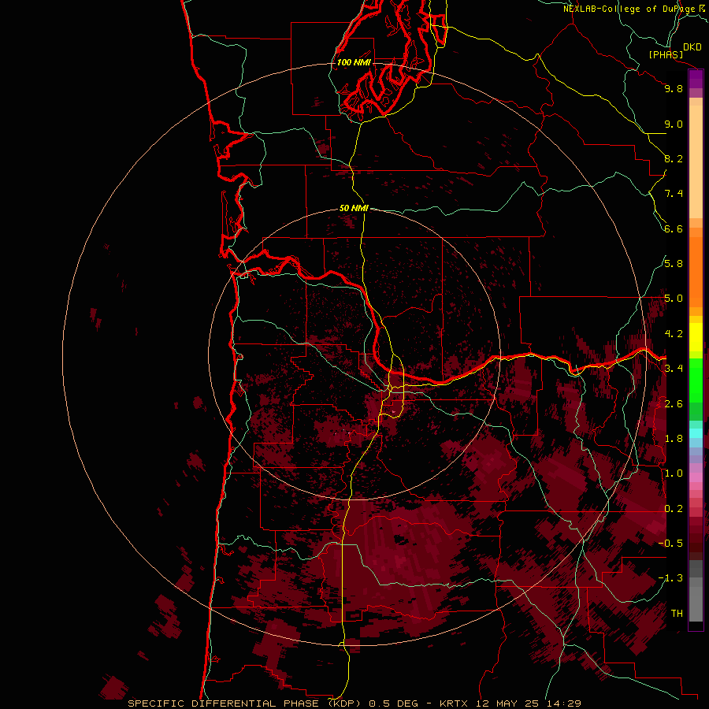Click the [PHAS] label above the color scale
Image resolution: width=709 pixels, height=709 pixels.
point(666,55)
